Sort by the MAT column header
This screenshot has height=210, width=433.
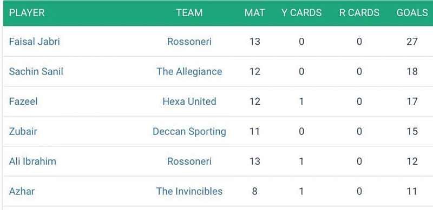[254, 12]
